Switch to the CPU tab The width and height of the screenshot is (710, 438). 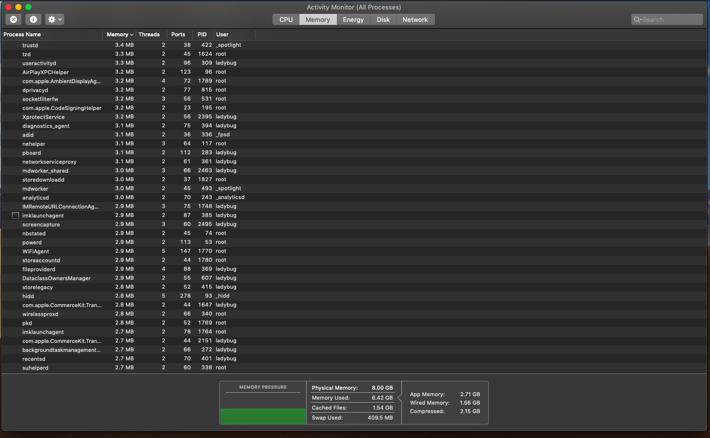pyautogui.click(x=286, y=19)
